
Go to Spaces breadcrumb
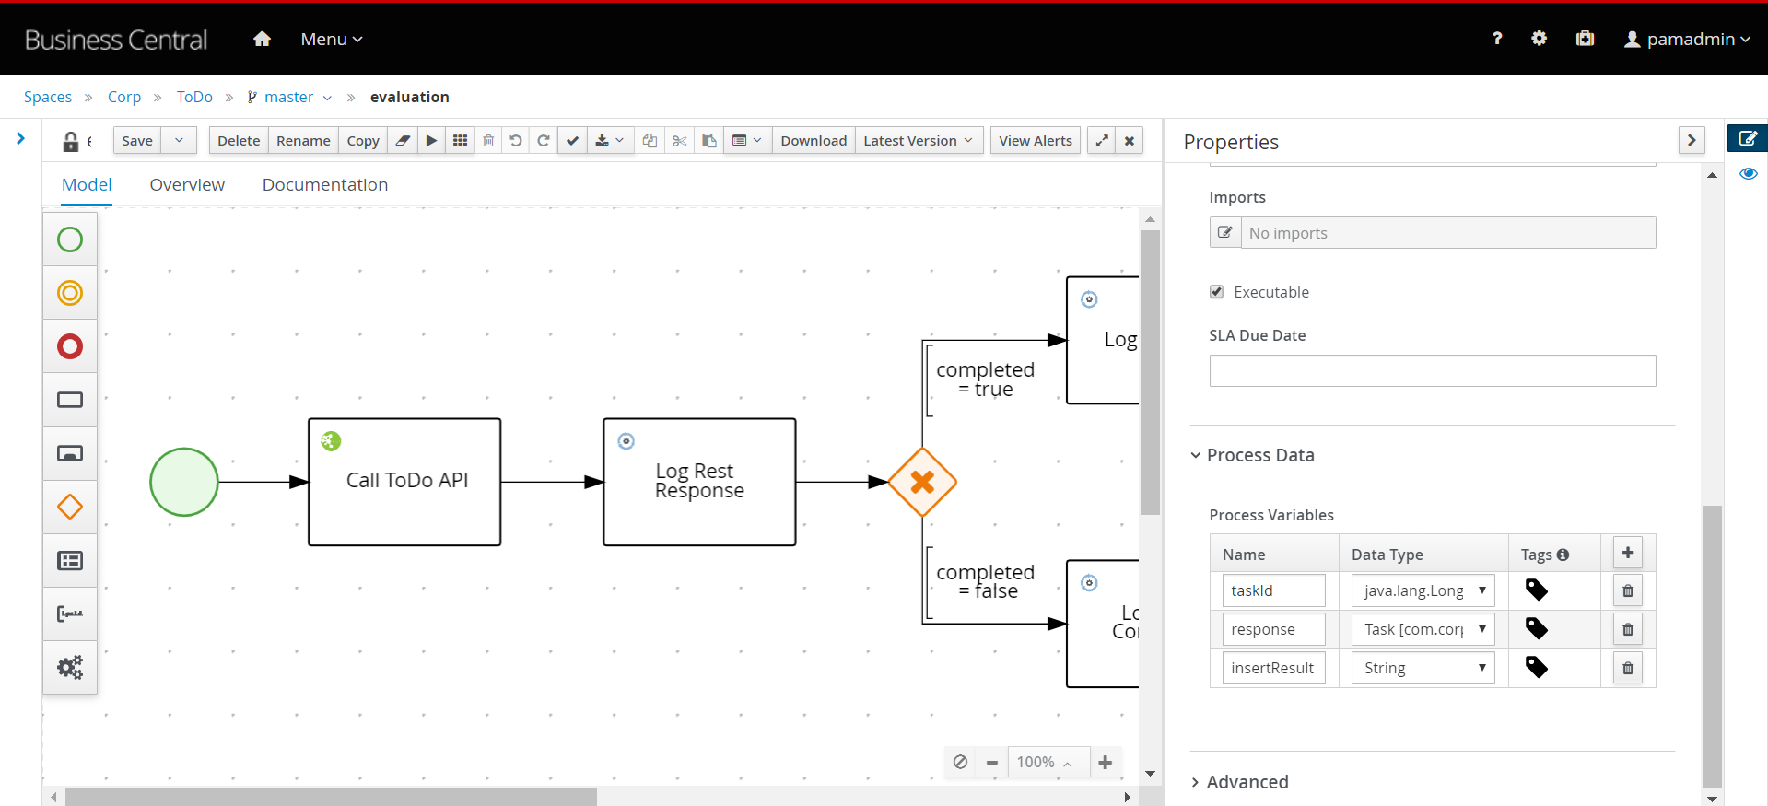click(x=48, y=97)
